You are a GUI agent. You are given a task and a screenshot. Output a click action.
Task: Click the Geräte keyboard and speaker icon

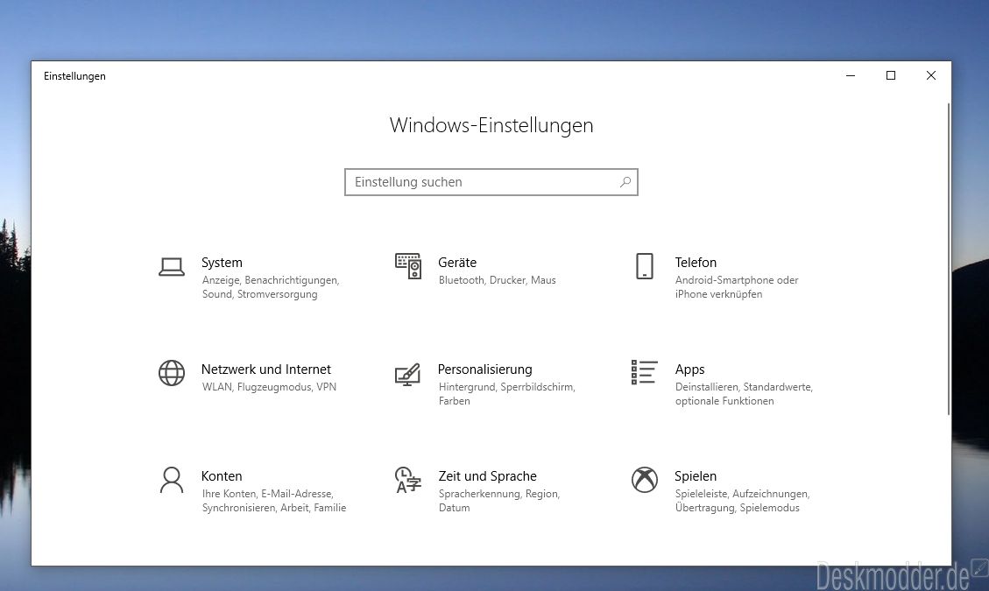(x=408, y=266)
